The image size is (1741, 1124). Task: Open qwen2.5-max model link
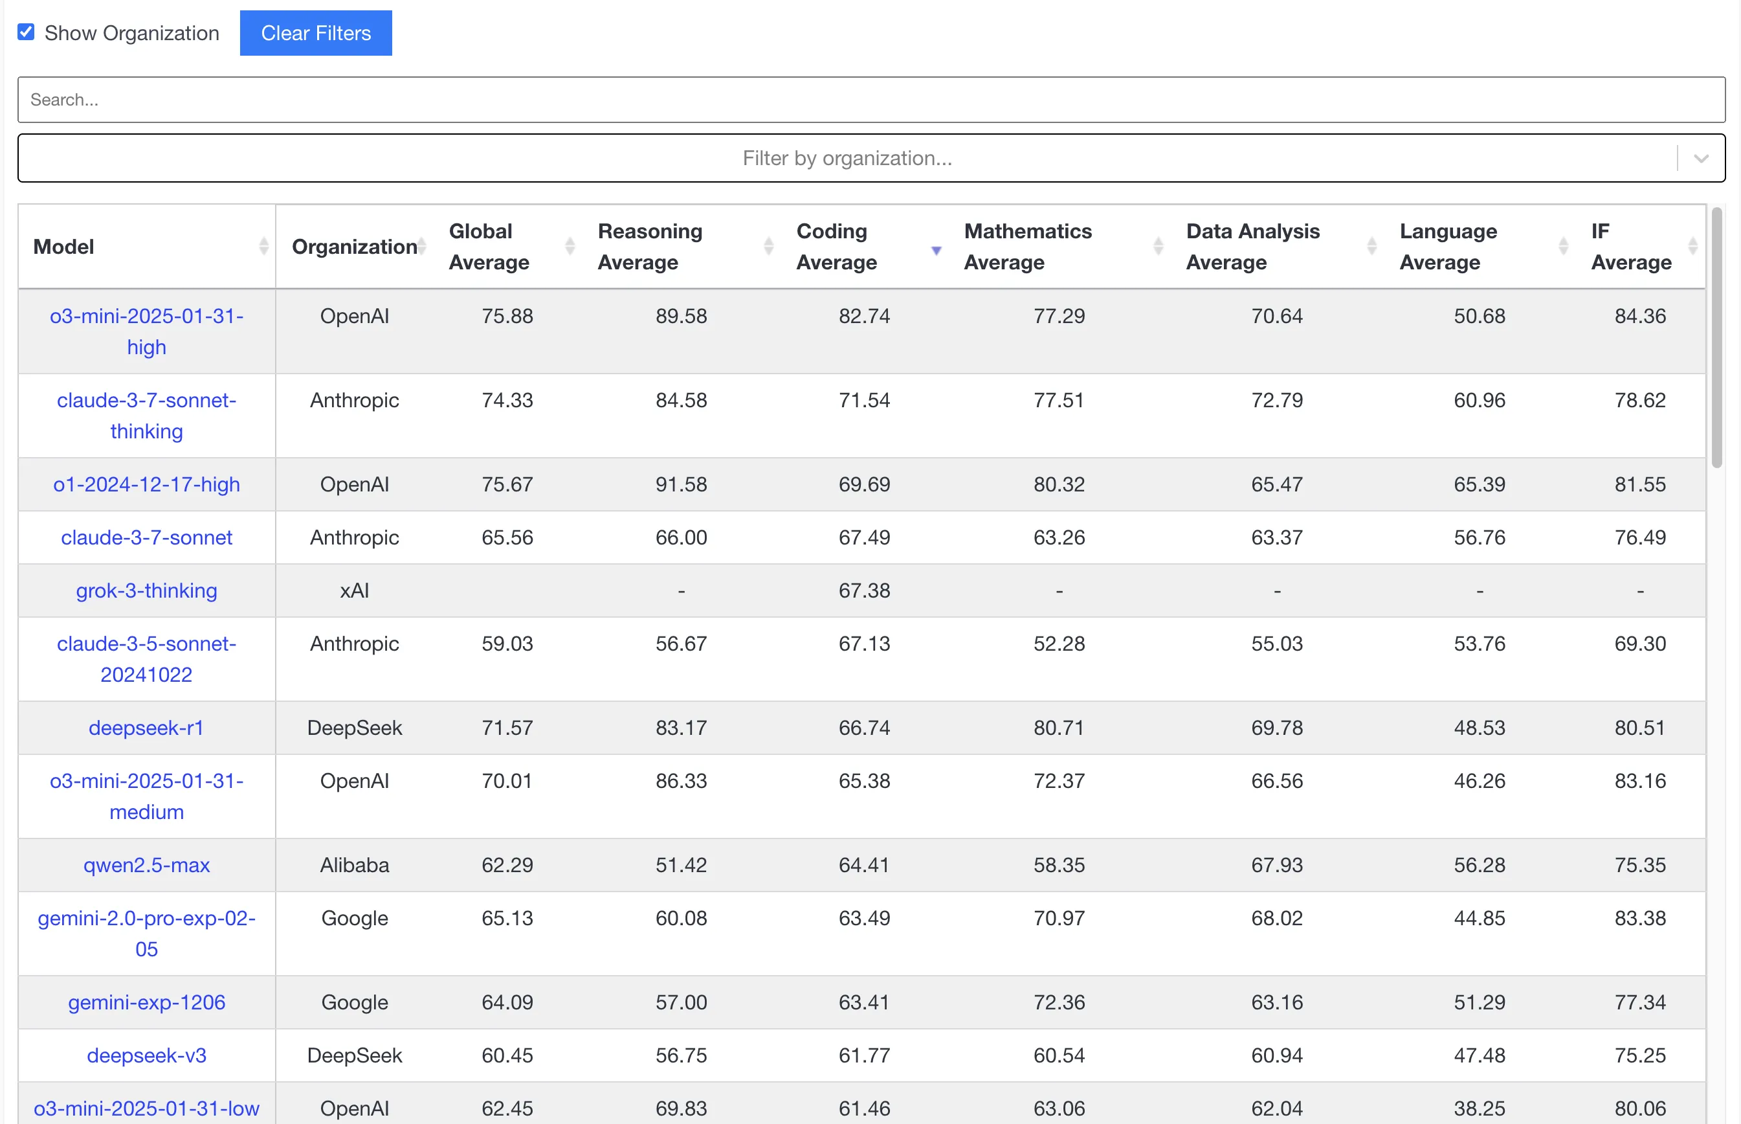coord(147,865)
